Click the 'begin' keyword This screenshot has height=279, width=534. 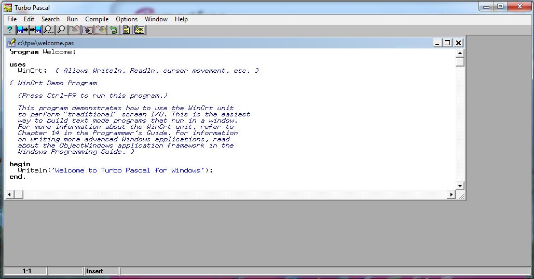[x=20, y=164]
